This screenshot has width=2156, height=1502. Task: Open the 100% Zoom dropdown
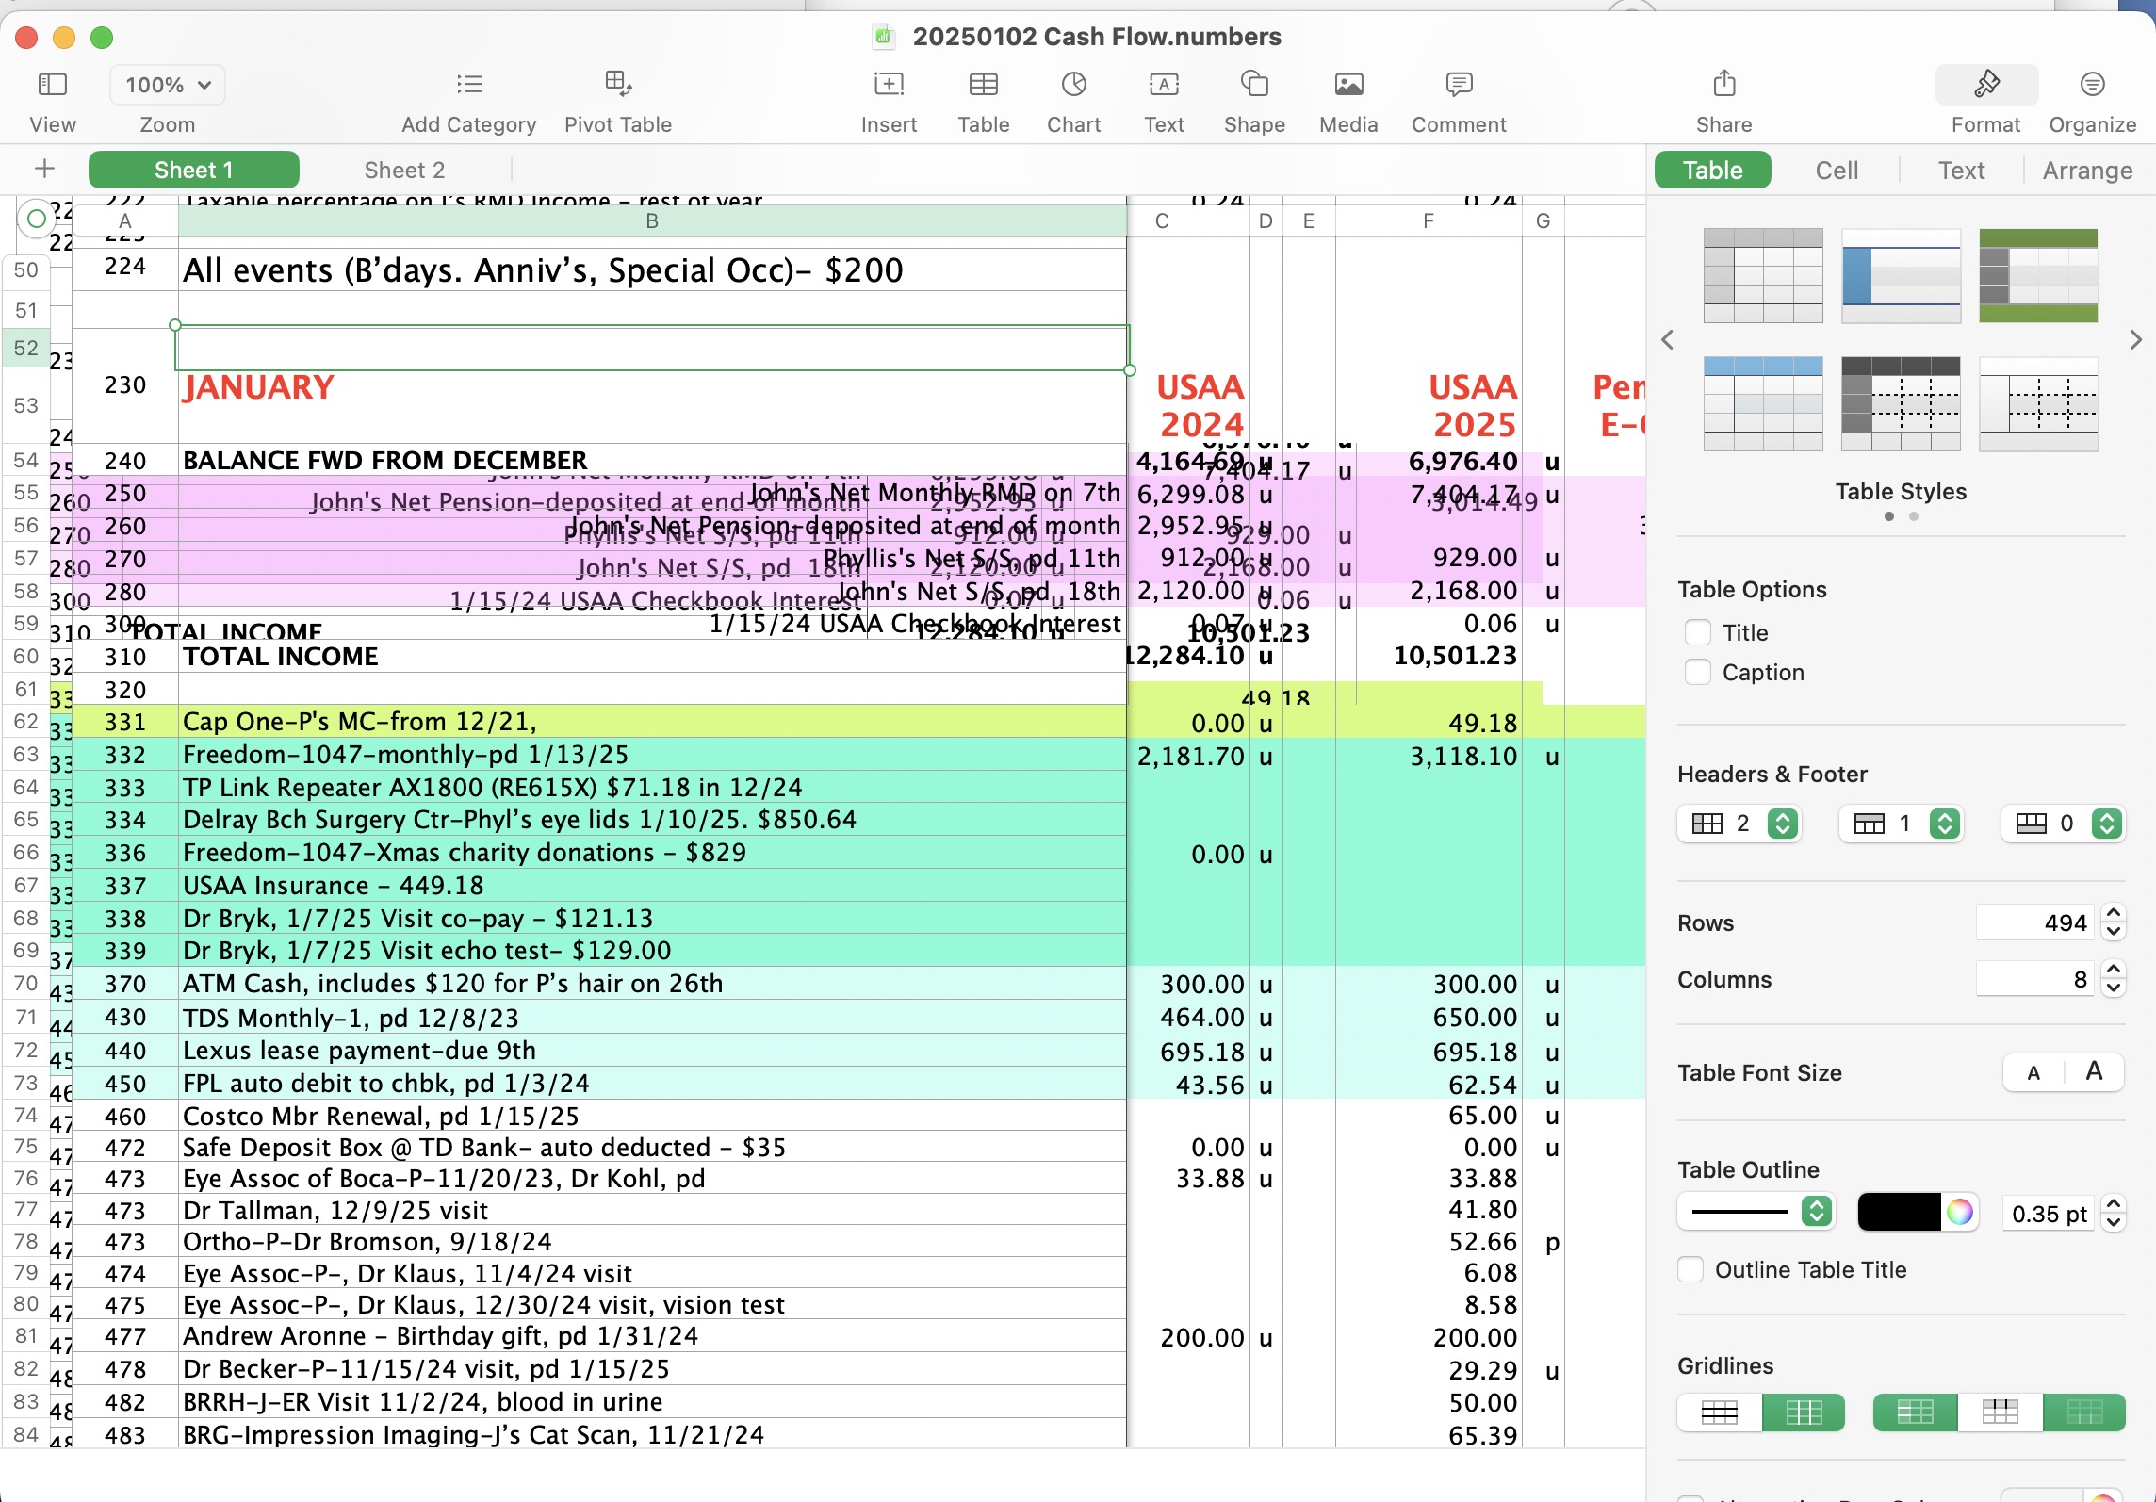click(168, 85)
